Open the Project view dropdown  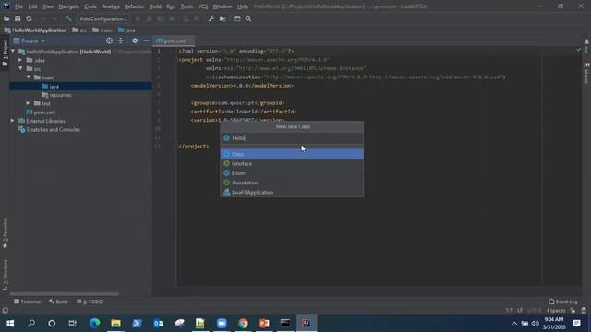43,41
